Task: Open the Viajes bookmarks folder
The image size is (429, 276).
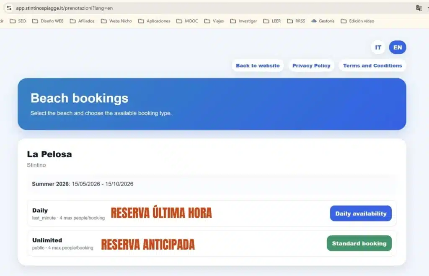Action: pyautogui.click(x=214, y=21)
